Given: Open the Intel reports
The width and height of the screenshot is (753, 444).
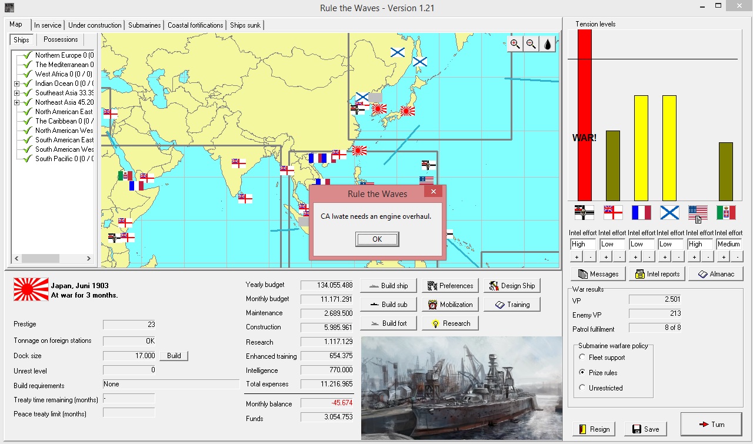Looking at the screenshot, I should 658,274.
